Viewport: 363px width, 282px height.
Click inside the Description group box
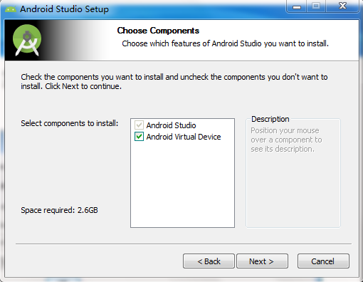point(293,190)
